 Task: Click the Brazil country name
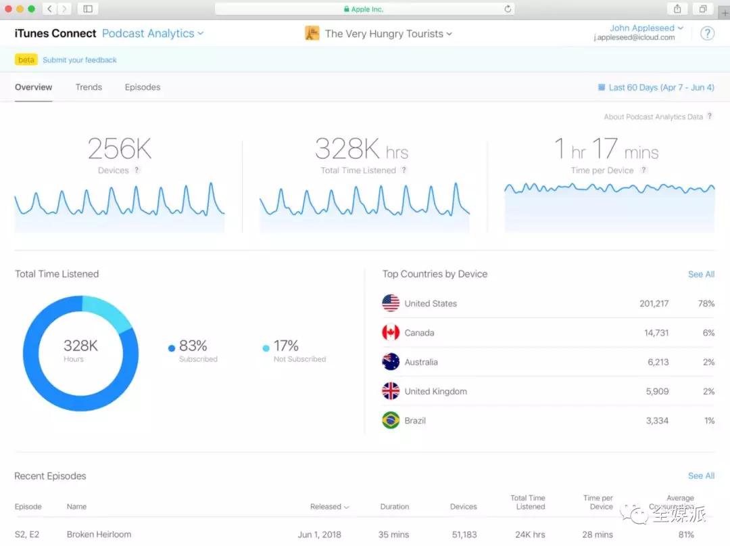(415, 421)
